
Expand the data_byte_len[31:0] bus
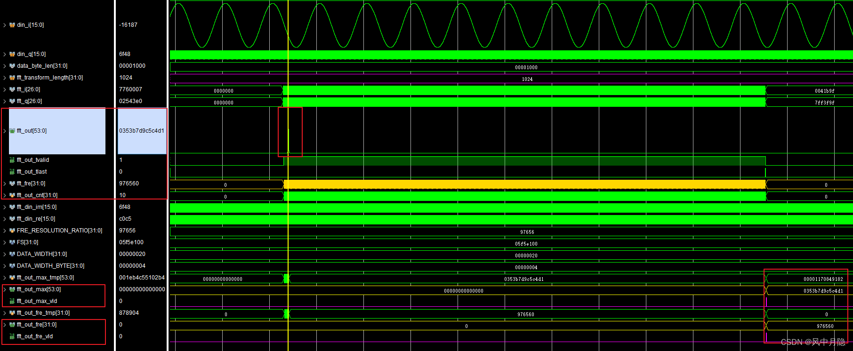tap(5, 66)
